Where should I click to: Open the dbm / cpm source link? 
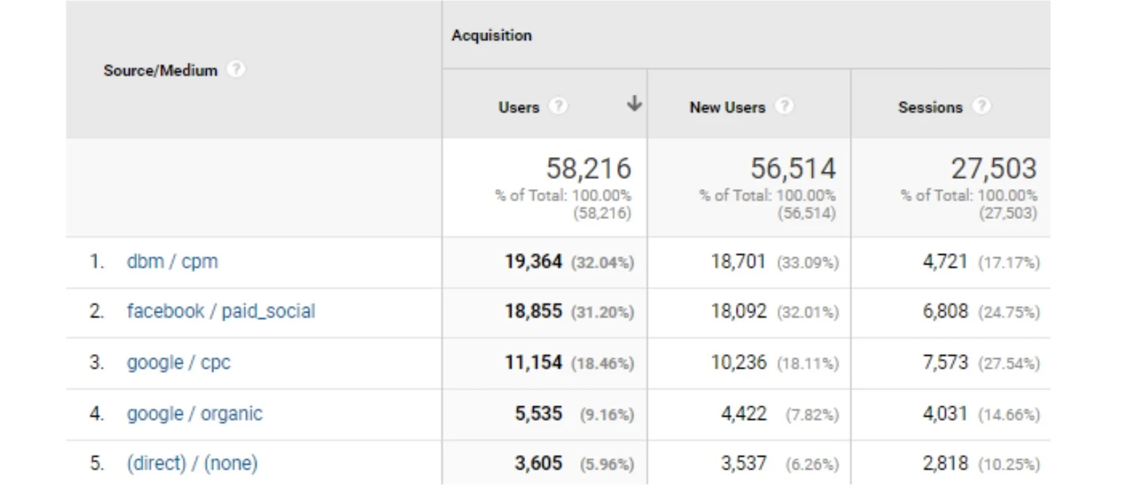(172, 261)
